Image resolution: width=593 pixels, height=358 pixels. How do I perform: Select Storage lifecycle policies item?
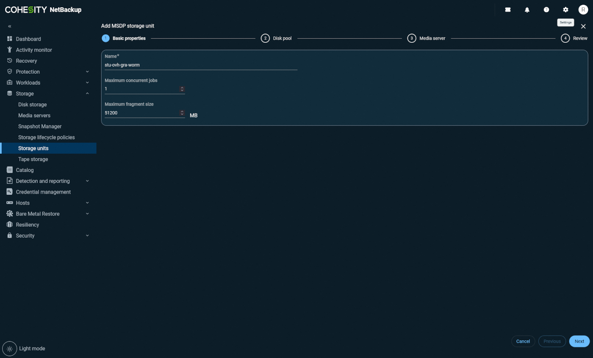pos(47,137)
